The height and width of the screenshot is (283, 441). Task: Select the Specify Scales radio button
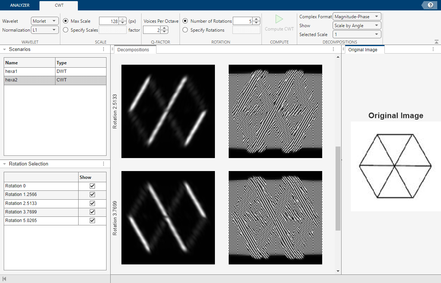[66, 30]
